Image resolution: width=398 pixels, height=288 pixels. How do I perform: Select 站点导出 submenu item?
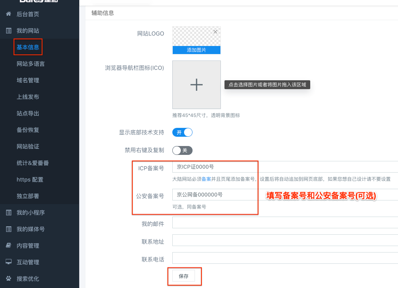pos(28,113)
